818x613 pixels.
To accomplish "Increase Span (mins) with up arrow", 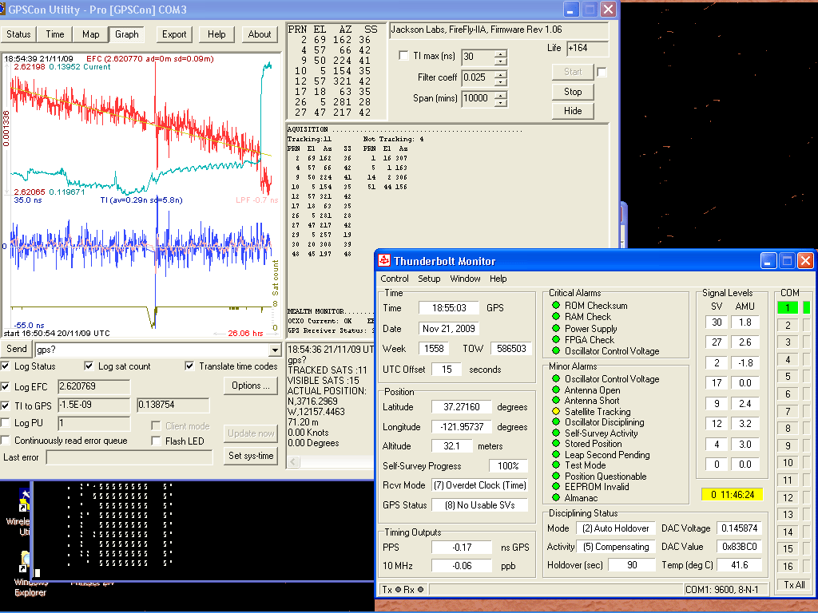I will click(500, 95).
